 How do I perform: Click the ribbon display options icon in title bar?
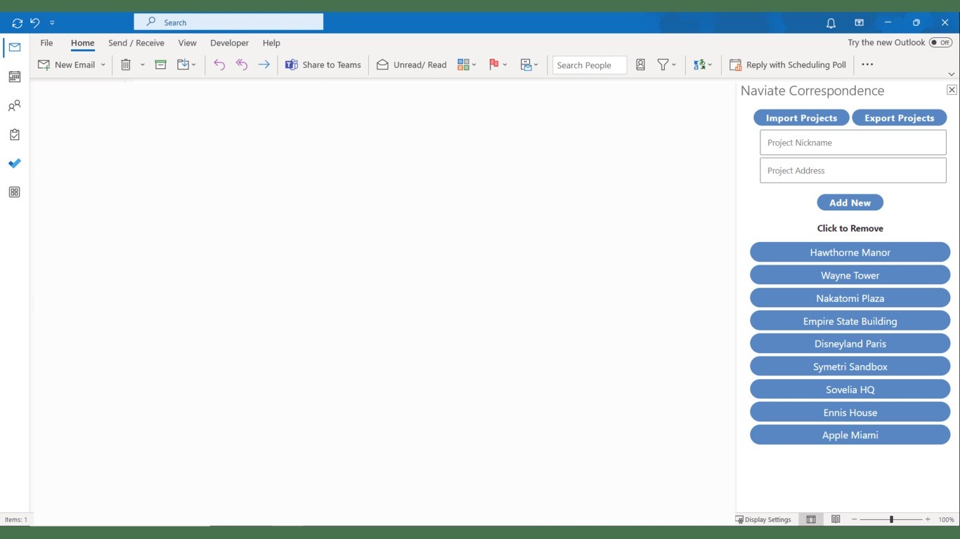(859, 22)
